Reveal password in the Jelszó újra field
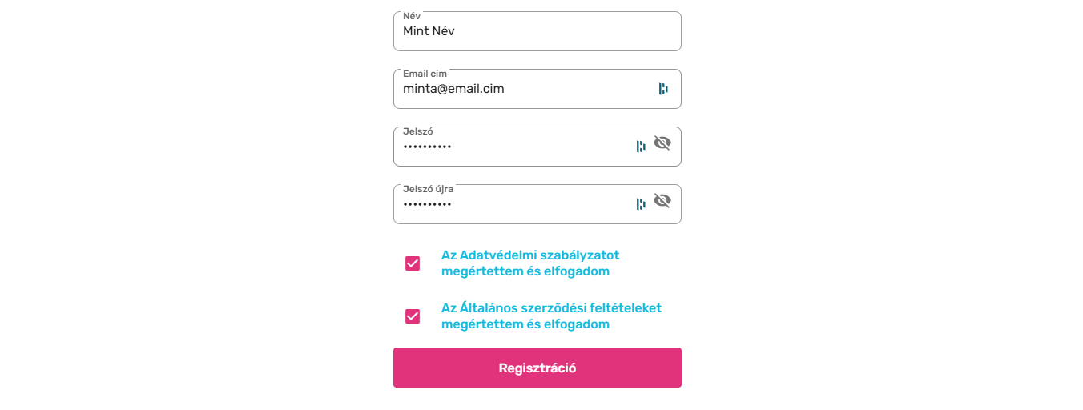Screen dimensions: 1083x410 point(662,201)
